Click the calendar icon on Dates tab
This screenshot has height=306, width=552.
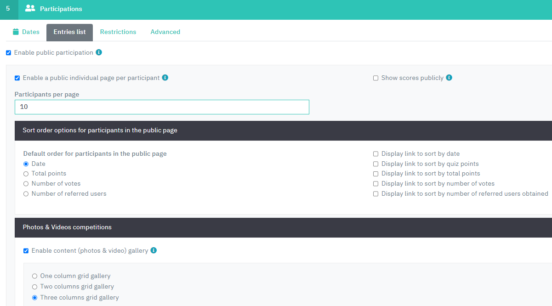coord(16,32)
